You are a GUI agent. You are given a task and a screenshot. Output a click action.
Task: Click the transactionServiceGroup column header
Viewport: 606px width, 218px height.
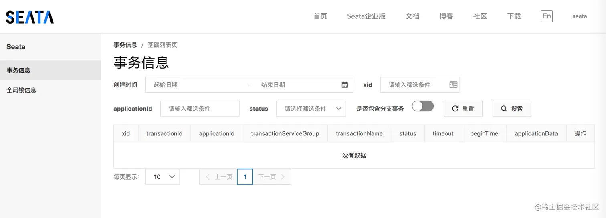pyautogui.click(x=285, y=133)
